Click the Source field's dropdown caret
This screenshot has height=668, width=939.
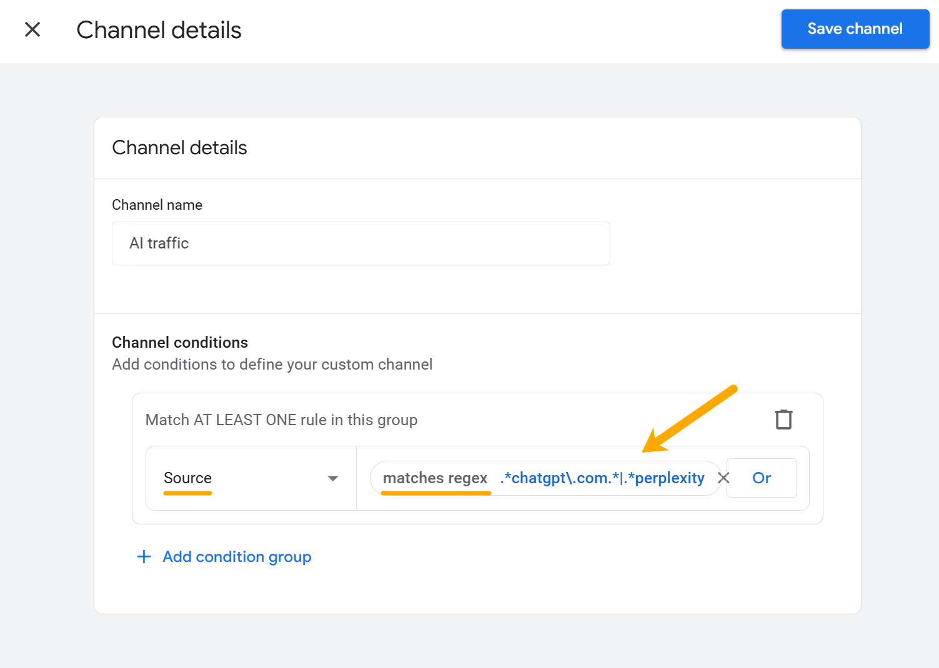pyautogui.click(x=332, y=478)
